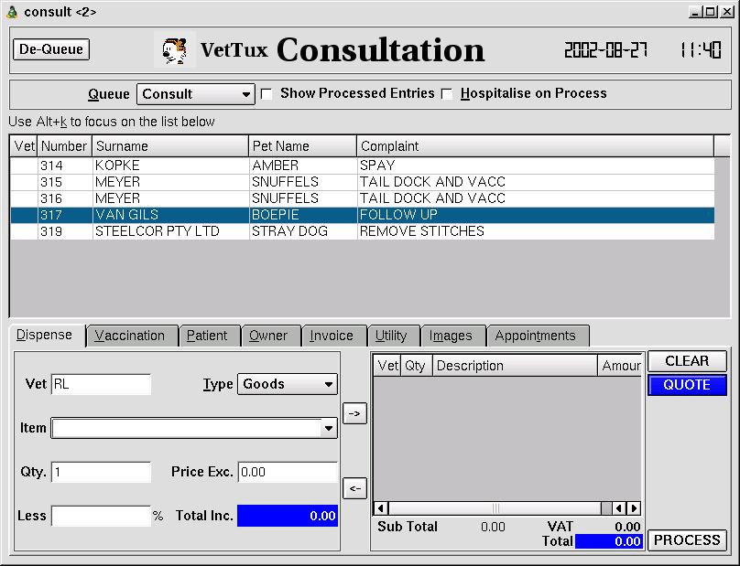Click the dispense list scrollbar left arrow
Screen dimensions: 740x566
[381, 508]
